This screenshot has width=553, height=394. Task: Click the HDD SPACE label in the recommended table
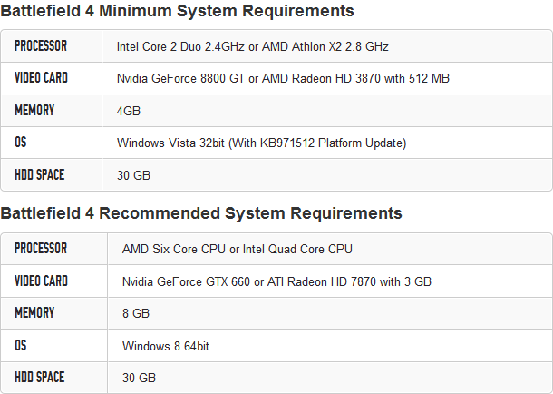40,377
